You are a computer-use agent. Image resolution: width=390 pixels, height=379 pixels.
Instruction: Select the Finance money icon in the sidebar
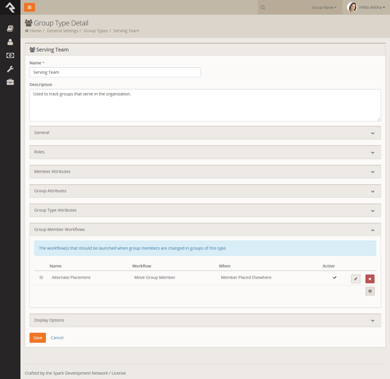coord(10,55)
